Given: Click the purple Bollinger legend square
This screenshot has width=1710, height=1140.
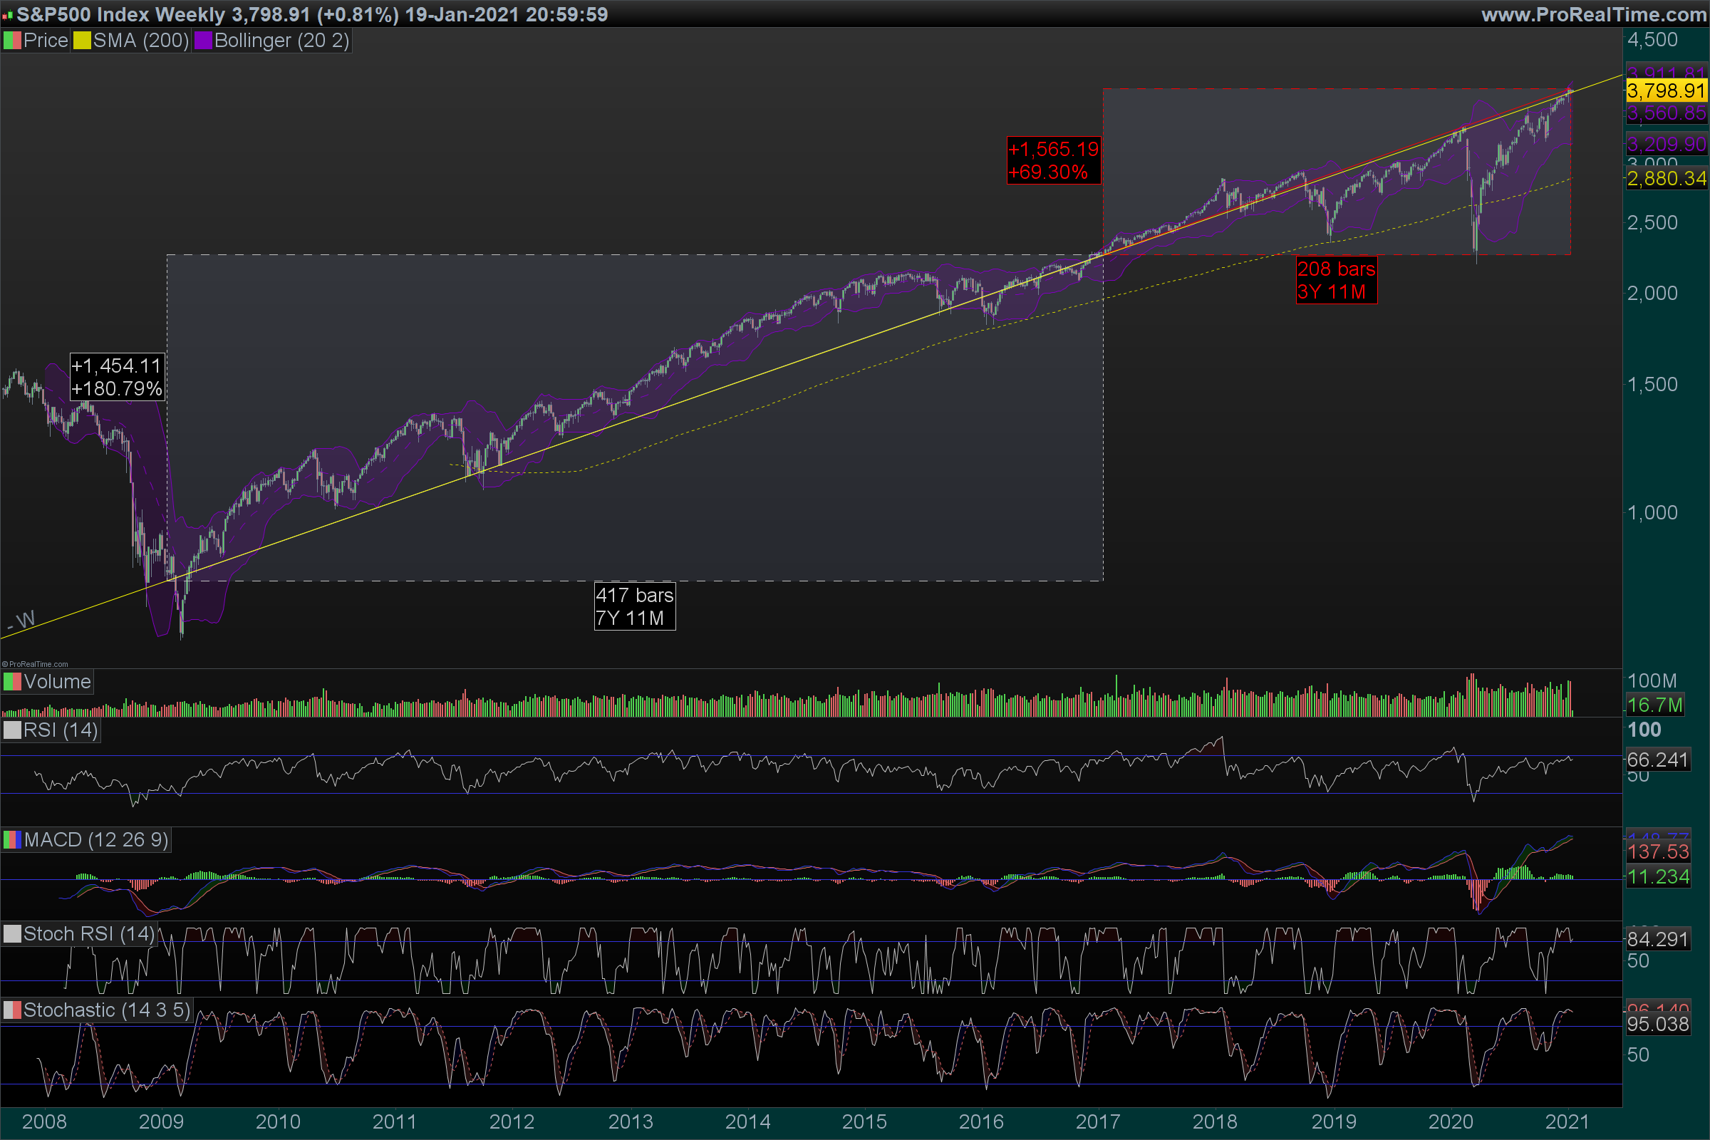Looking at the screenshot, I should click(203, 41).
